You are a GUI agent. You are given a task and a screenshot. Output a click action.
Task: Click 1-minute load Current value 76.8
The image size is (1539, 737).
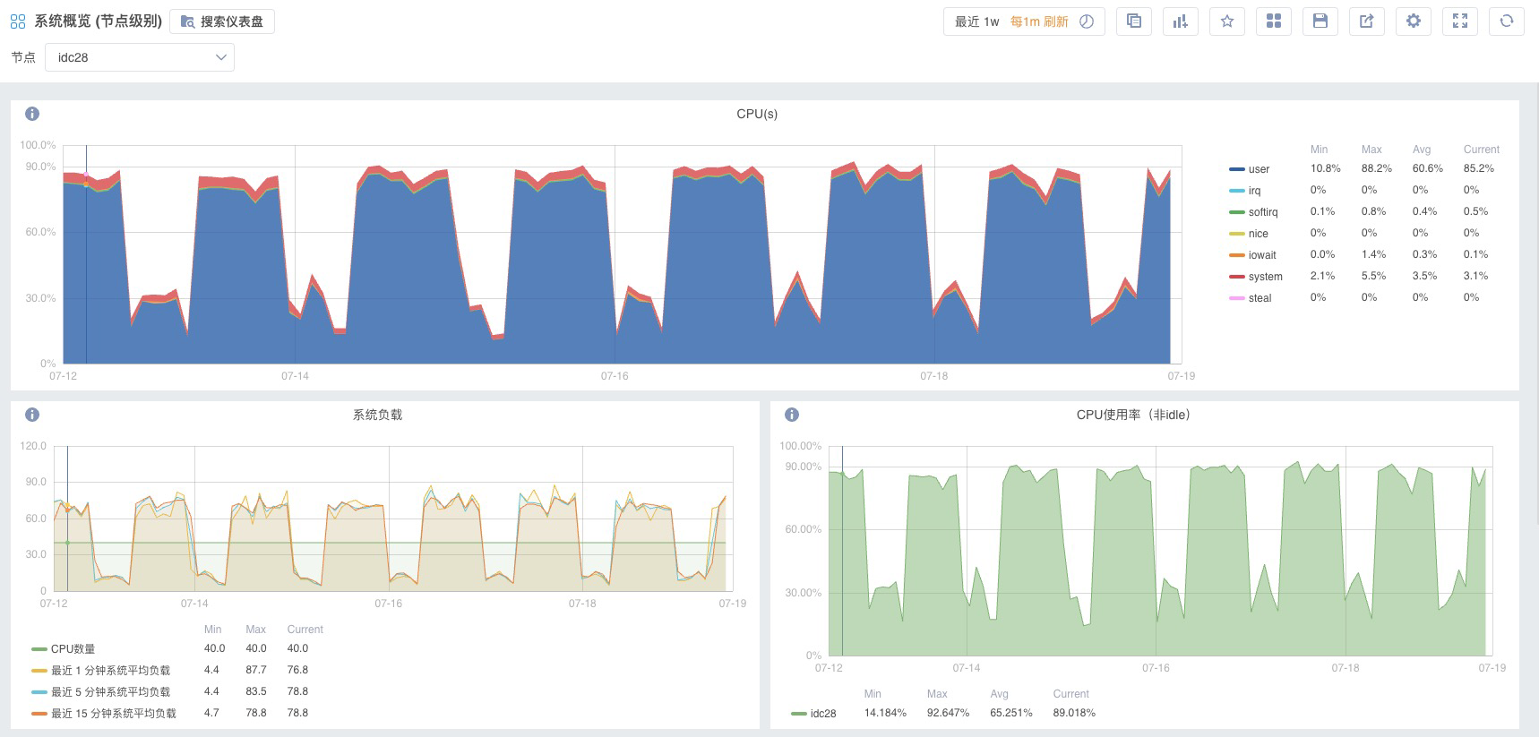[x=297, y=670]
